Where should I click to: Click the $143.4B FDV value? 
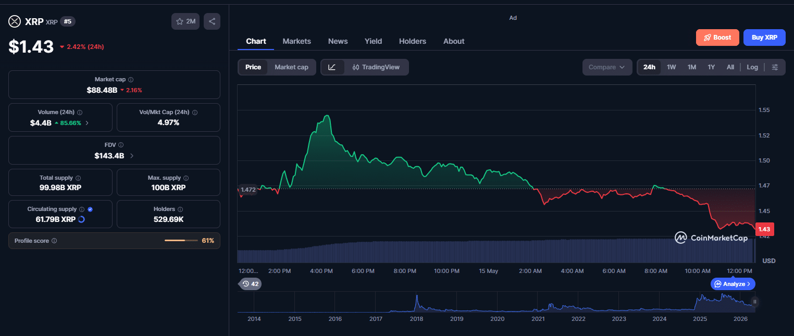(x=109, y=156)
